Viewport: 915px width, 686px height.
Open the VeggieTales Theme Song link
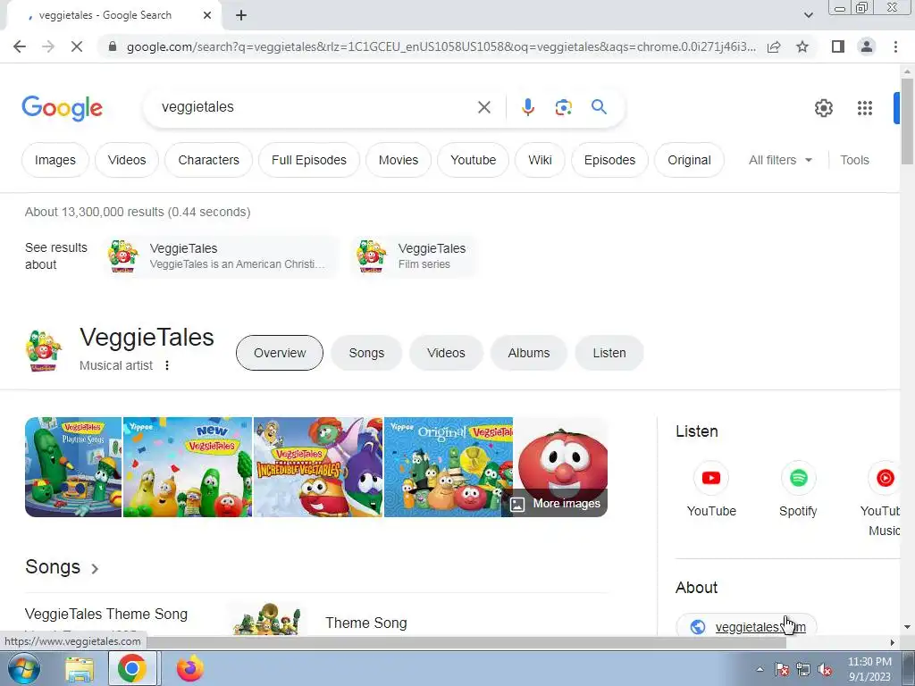pyautogui.click(x=106, y=614)
